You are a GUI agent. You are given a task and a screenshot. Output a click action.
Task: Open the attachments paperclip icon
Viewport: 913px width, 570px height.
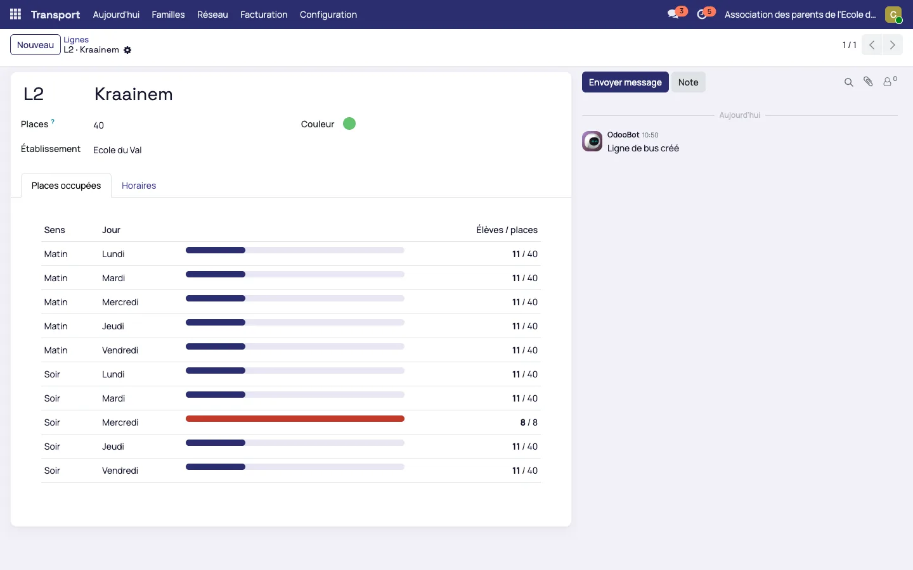(869, 82)
